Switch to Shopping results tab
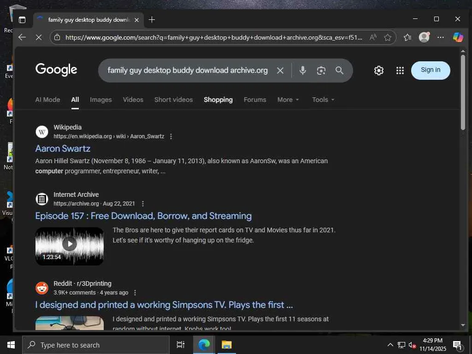The image size is (472, 354). 218,100
